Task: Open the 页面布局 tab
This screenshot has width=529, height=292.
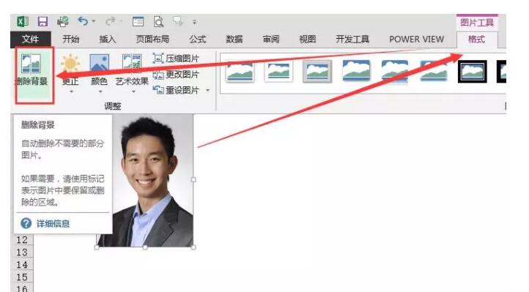Action: point(152,40)
